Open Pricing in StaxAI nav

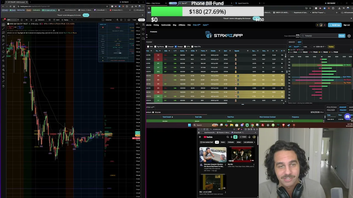(156, 25)
